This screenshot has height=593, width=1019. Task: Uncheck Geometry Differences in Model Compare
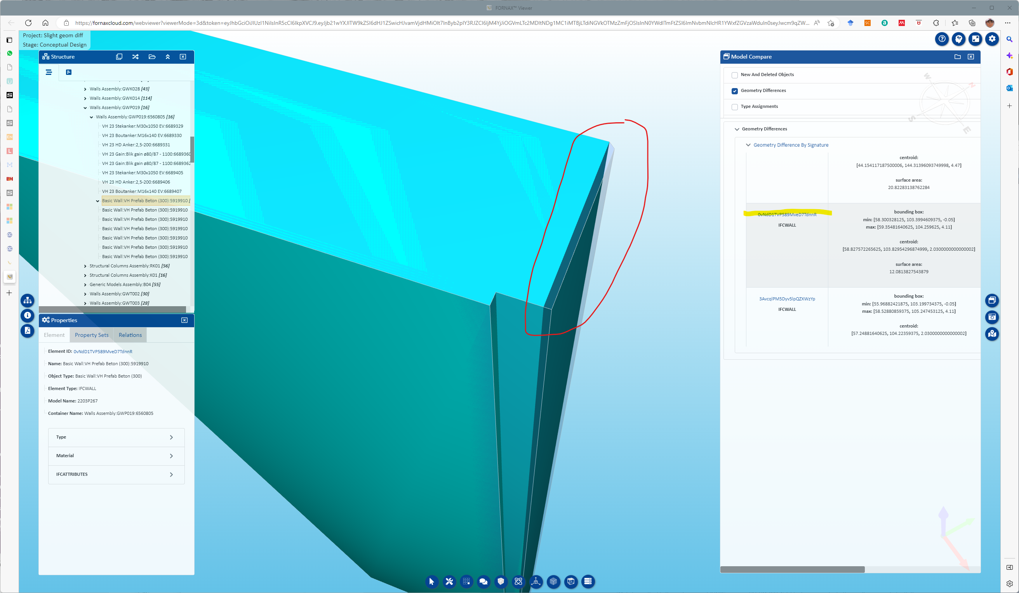[735, 91]
